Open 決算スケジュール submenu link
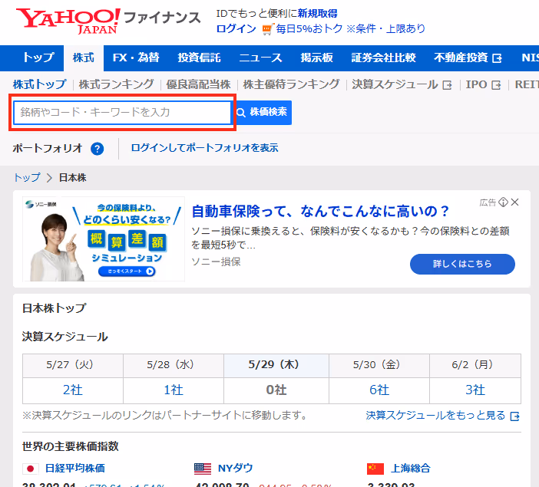 click(x=395, y=84)
